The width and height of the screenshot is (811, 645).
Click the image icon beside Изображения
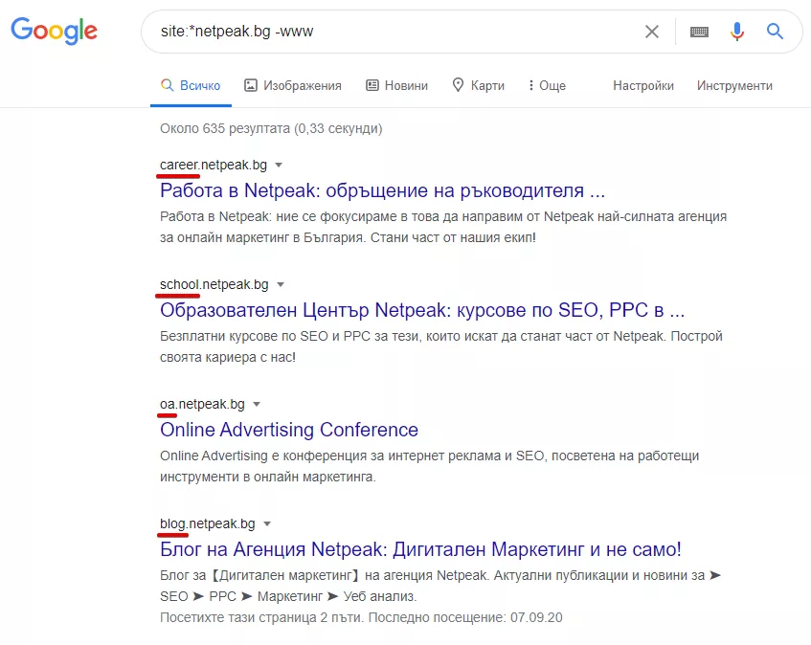point(250,85)
